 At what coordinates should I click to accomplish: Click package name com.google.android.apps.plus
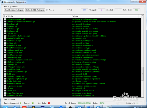(x=84, y=33)
